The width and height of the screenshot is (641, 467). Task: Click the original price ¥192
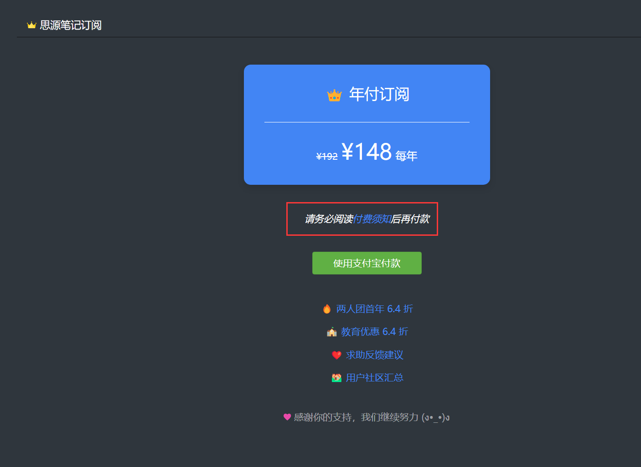pyautogui.click(x=327, y=156)
